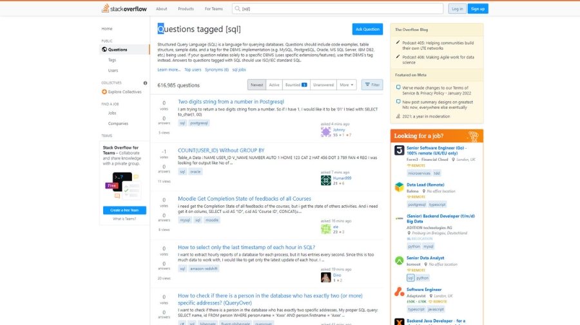
Task: Click the Log in button
Action: click(457, 9)
